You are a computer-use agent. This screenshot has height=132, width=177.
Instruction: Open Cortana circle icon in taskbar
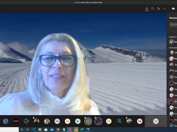click(x=22, y=130)
